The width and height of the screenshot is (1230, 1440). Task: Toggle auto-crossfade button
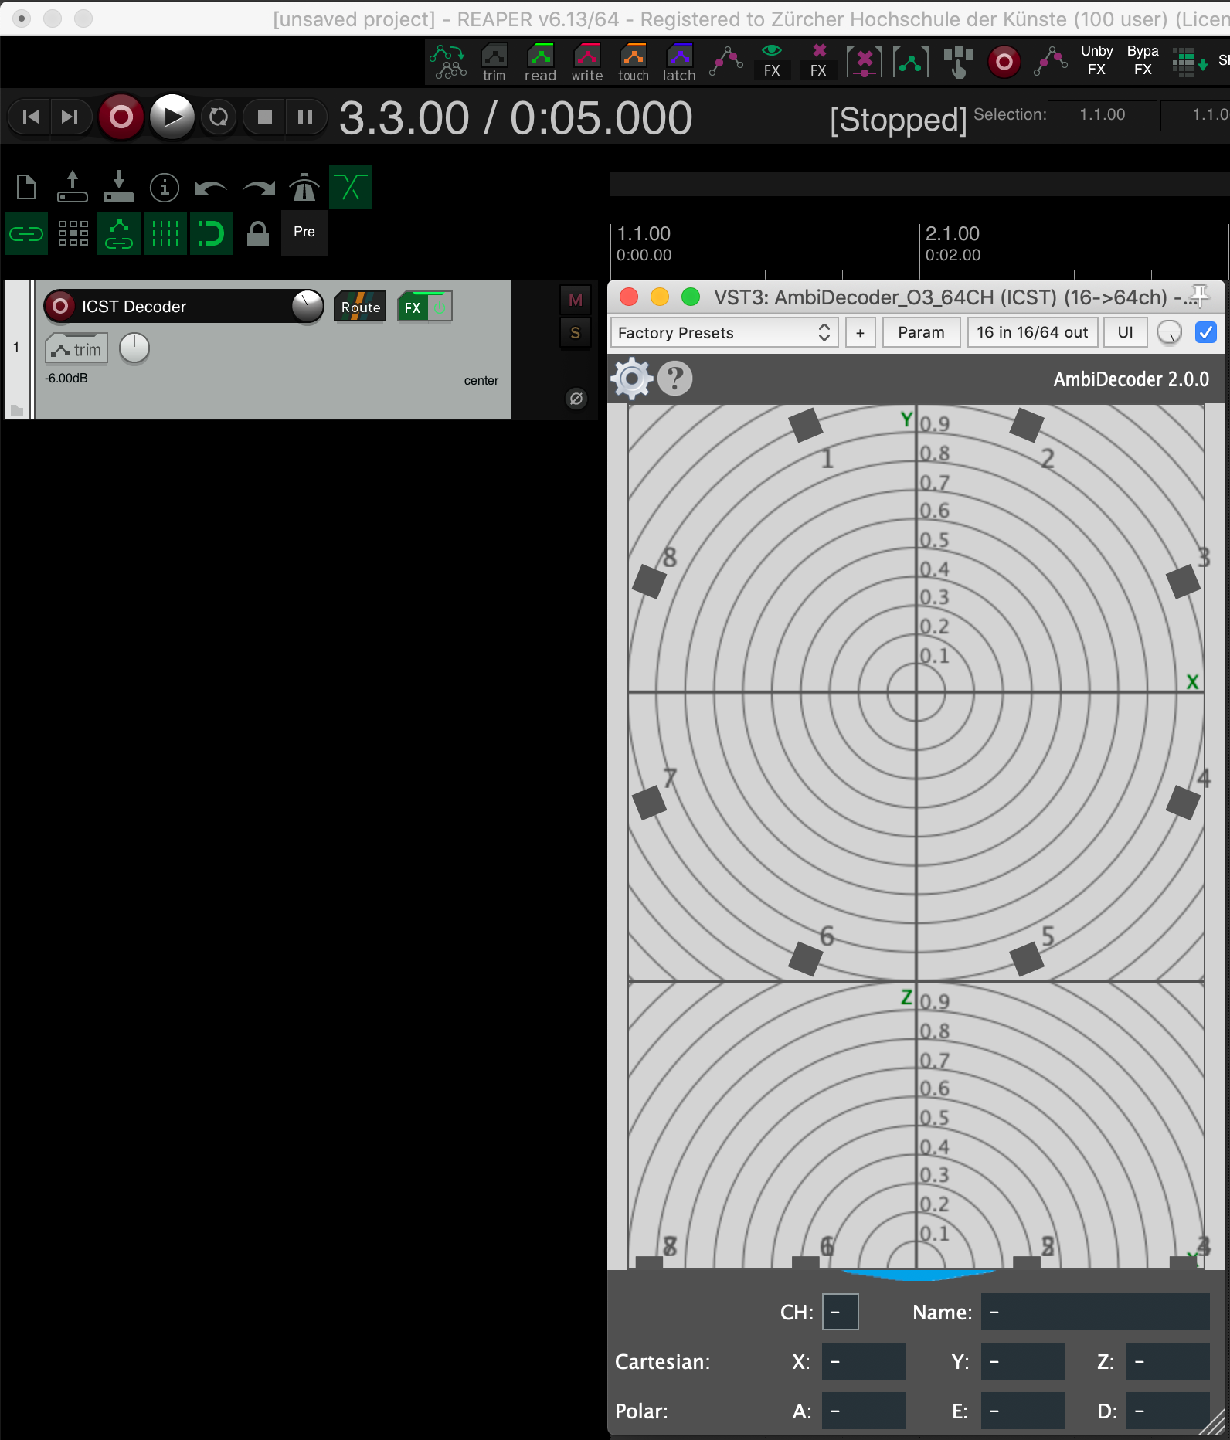pos(351,187)
